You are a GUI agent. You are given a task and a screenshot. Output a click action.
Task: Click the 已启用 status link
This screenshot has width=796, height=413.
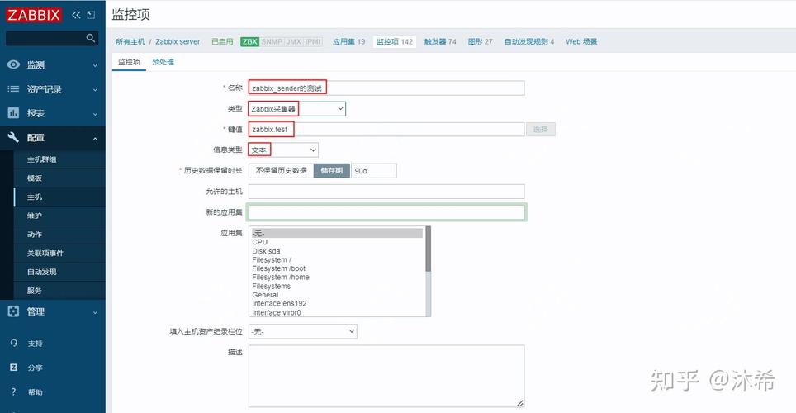(x=222, y=41)
